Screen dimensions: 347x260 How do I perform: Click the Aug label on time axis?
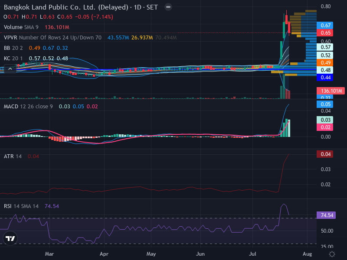308,254
